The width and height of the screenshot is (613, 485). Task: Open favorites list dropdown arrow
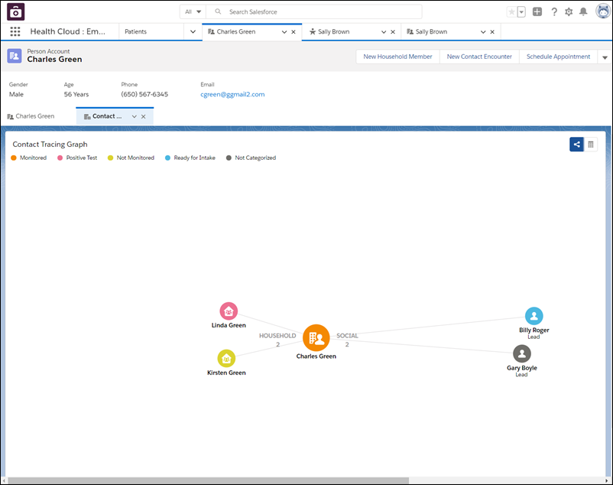521,11
